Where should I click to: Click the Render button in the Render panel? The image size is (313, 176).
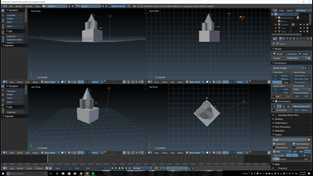278,54
